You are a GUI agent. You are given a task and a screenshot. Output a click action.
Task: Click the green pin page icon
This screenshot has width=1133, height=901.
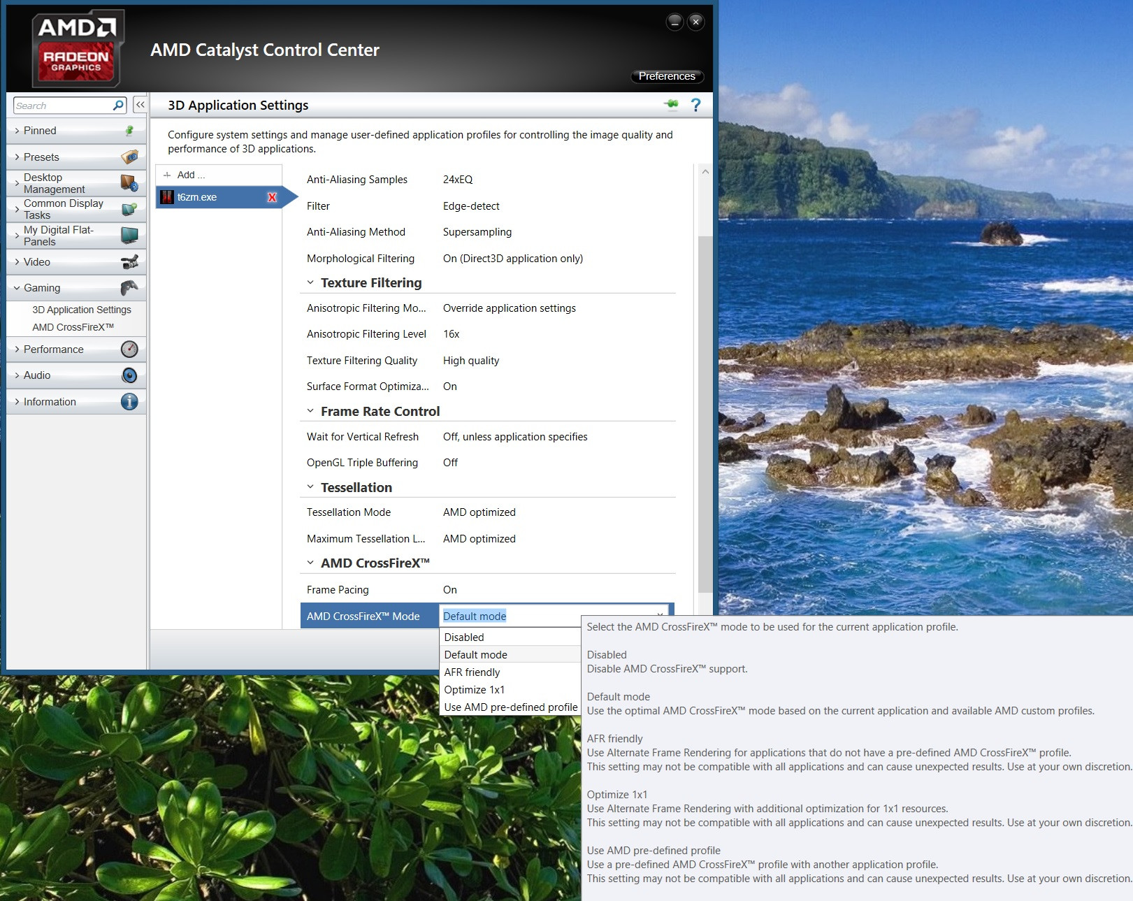click(x=672, y=104)
